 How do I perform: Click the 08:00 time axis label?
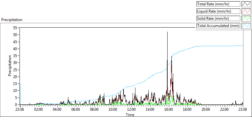point(94,110)
